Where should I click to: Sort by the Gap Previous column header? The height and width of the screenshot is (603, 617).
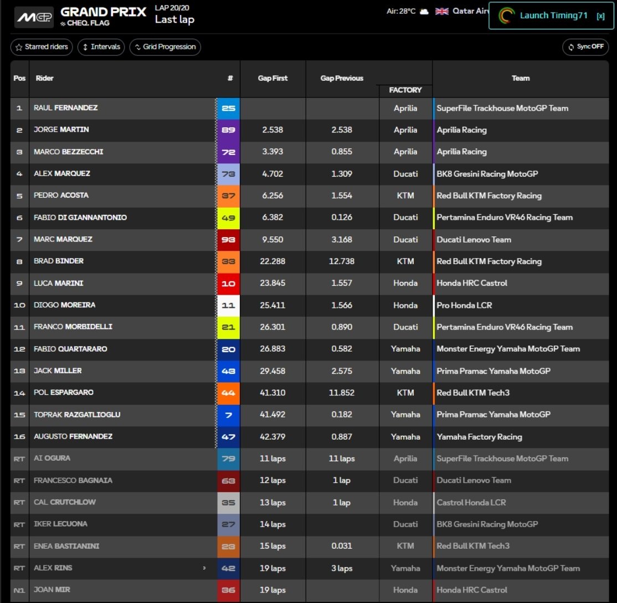click(342, 78)
